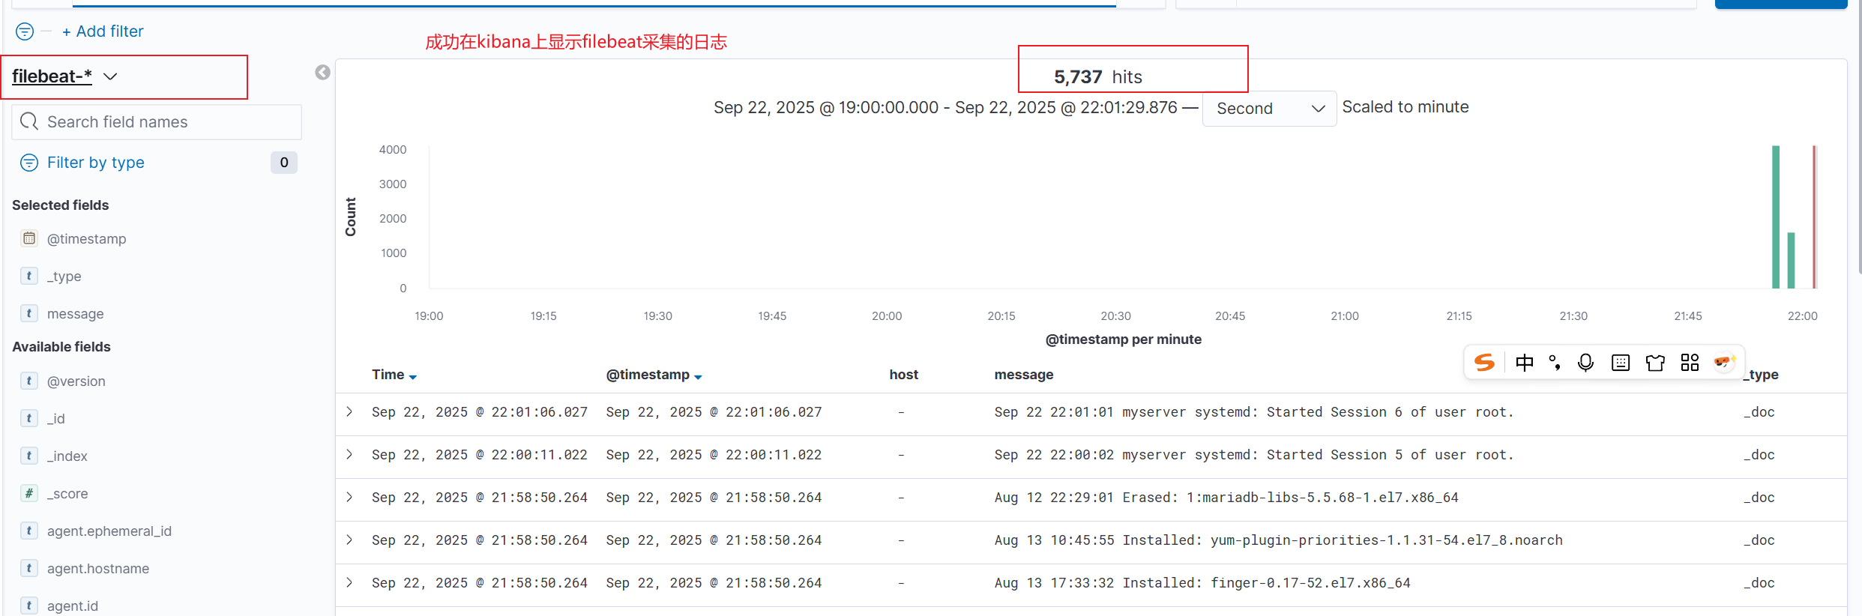This screenshot has width=1862, height=616.
Task: Sort by the @timestamp column header
Action: tap(654, 375)
